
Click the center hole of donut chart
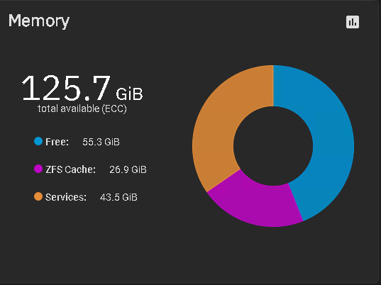pos(273,146)
